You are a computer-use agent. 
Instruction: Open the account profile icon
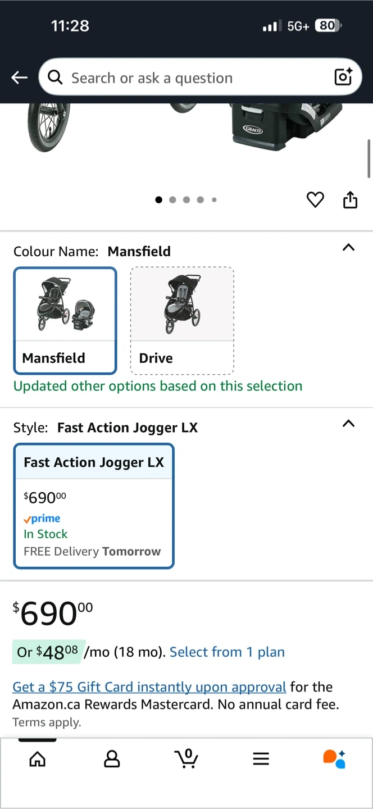point(112,759)
